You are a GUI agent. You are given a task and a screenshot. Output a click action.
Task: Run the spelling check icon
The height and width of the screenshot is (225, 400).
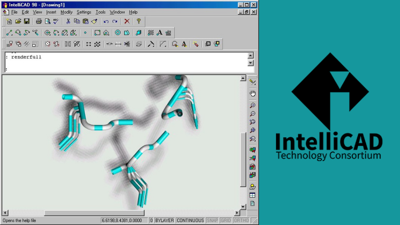[x=56, y=21]
